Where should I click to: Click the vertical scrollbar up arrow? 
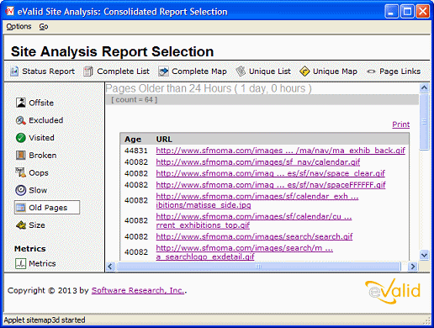(x=424, y=88)
